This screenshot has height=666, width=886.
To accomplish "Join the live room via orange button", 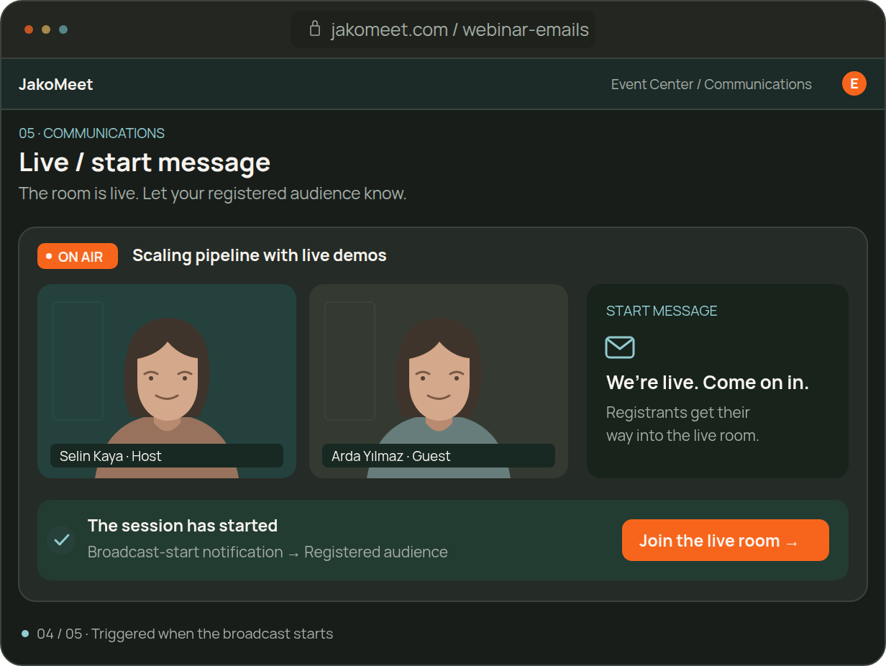I will click(726, 540).
